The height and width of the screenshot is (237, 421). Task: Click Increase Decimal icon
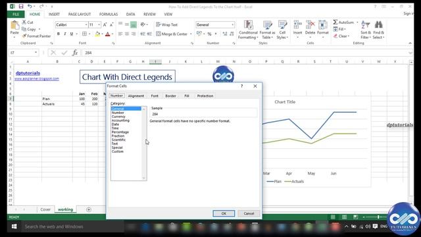(x=225, y=34)
